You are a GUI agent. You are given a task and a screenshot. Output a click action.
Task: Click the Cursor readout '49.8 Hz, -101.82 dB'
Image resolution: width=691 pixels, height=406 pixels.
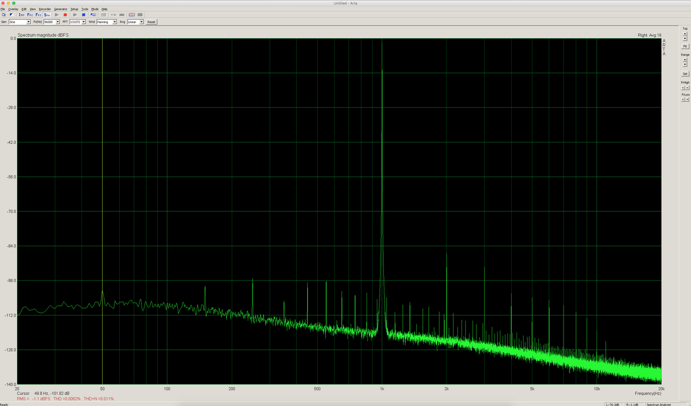[x=52, y=394]
